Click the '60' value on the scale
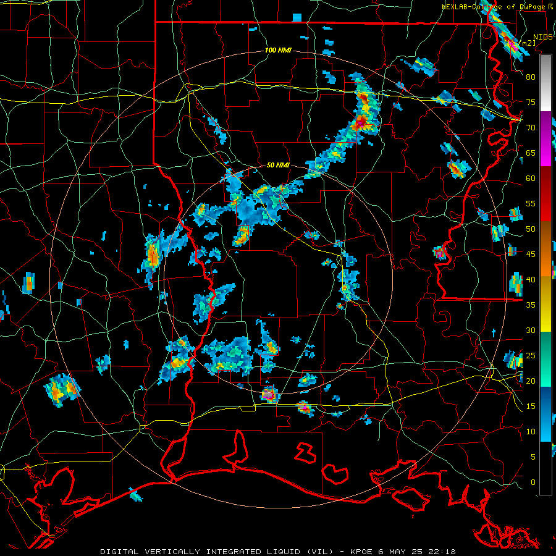556x556 pixels. tap(531, 179)
